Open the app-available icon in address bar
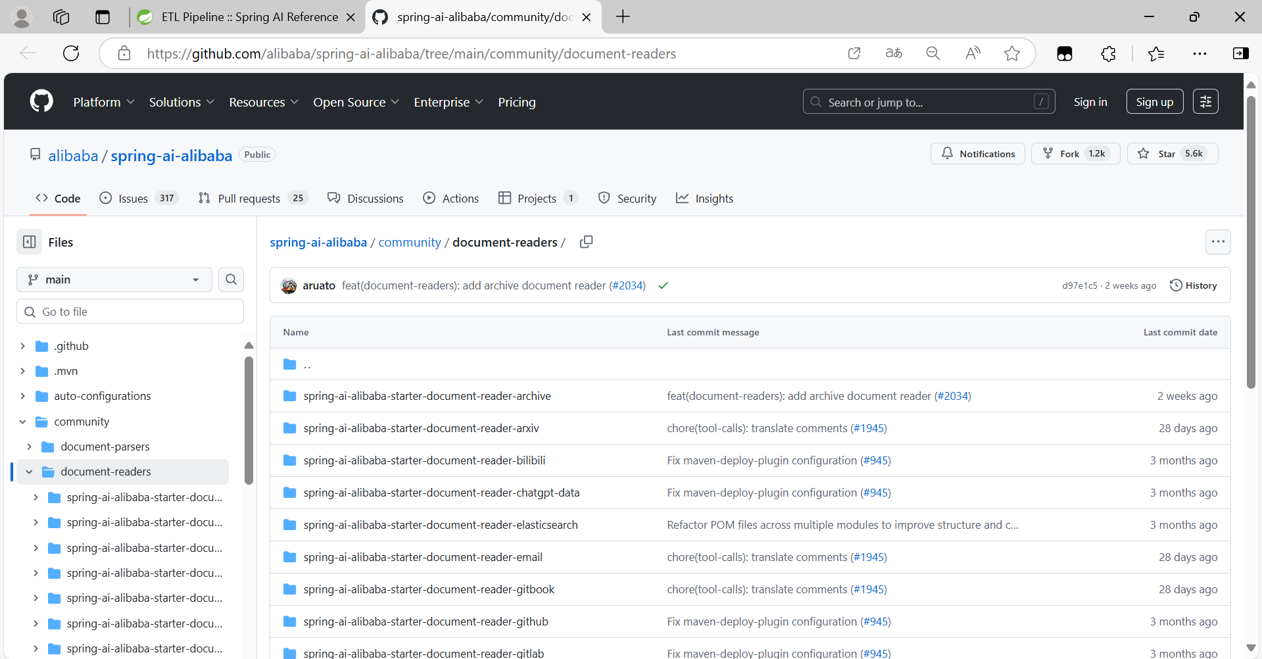The width and height of the screenshot is (1262, 659). coord(854,53)
